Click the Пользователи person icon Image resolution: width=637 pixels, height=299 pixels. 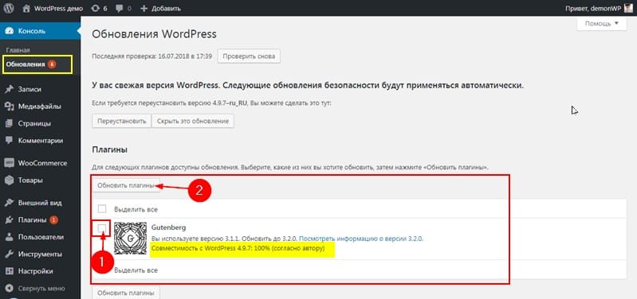pos(10,237)
